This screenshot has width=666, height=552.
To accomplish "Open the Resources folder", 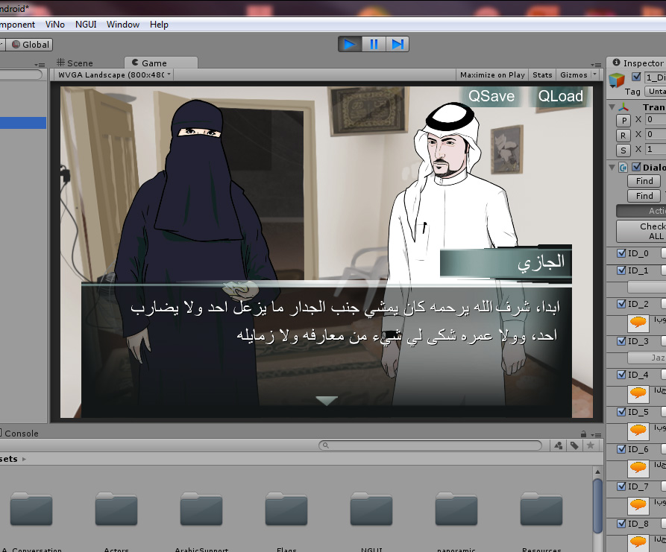I will [x=541, y=509].
